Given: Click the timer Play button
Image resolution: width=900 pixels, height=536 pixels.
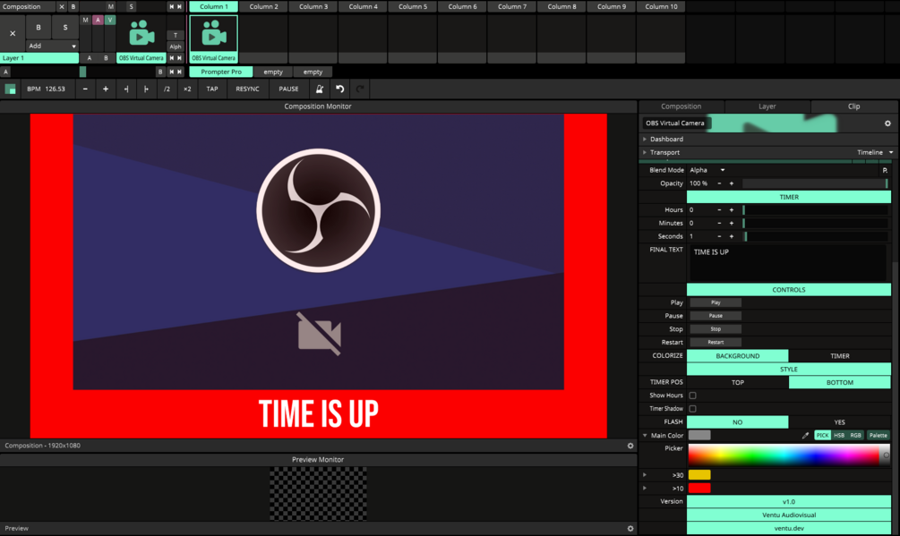Looking at the screenshot, I should (x=716, y=302).
